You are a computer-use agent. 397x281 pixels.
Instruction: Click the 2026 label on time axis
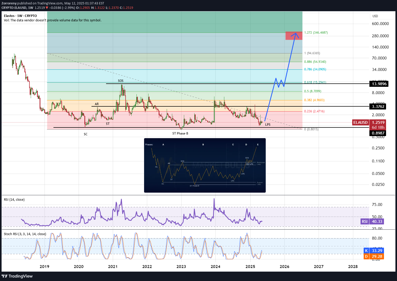[x=284, y=266]
